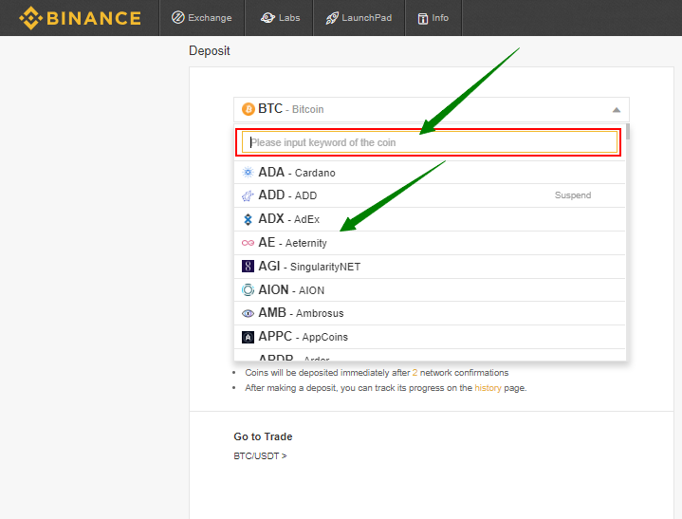The image size is (682, 519).
Task: Open the LaunchPad menu item
Action: (x=359, y=18)
